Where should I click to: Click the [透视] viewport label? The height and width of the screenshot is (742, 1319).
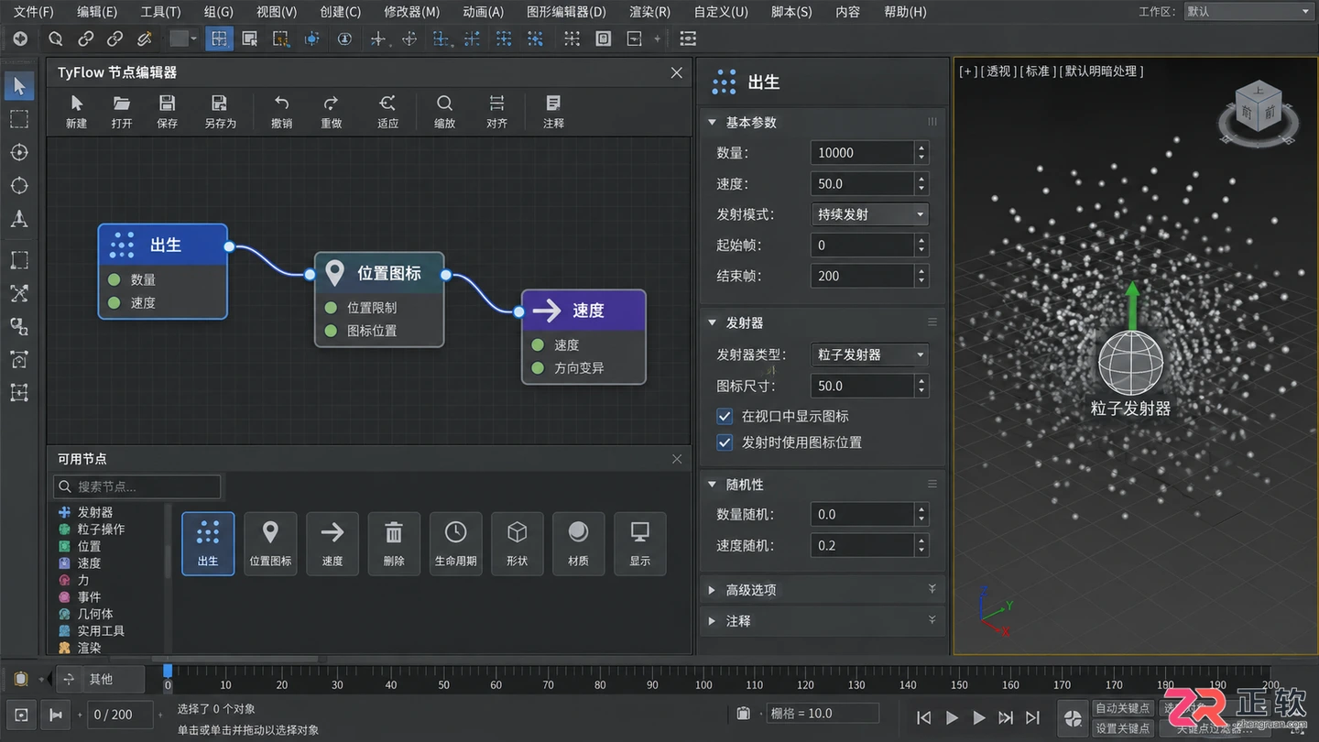click(x=1000, y=71)
